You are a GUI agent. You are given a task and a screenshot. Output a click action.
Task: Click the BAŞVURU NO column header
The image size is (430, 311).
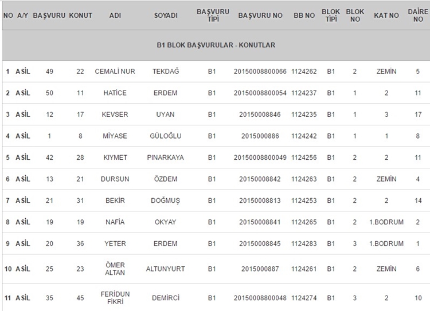[x=260, y=15]
